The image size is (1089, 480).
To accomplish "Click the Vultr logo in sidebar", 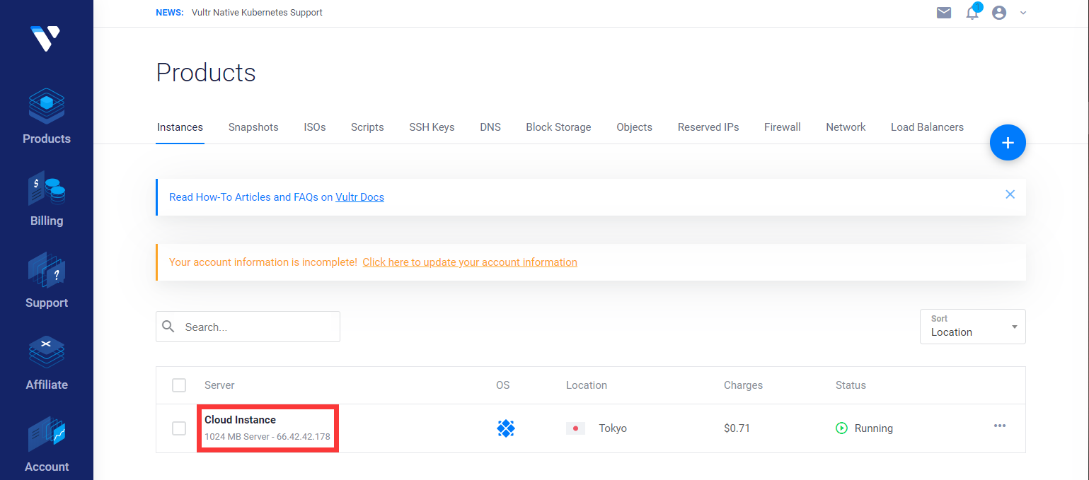I will [46, 37].
